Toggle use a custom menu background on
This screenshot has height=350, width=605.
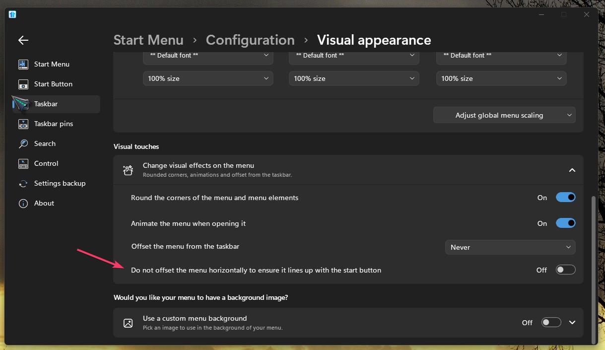[551, 323]
